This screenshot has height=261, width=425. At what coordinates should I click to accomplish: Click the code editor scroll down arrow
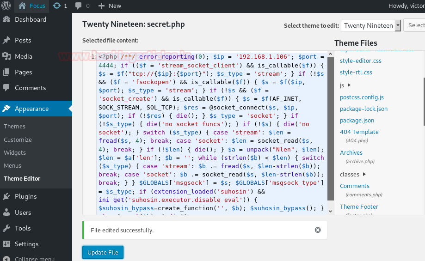[330, 211]
